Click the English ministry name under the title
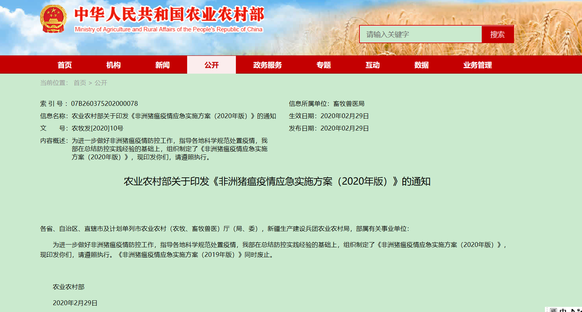 [169, 29]
